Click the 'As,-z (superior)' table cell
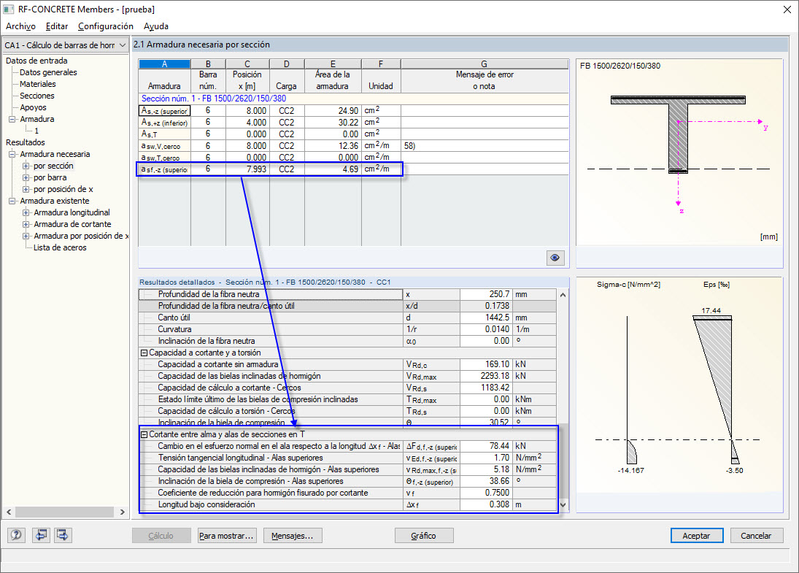Image resolution: width=799 pixels, height=573 pixels. point(165,111)
